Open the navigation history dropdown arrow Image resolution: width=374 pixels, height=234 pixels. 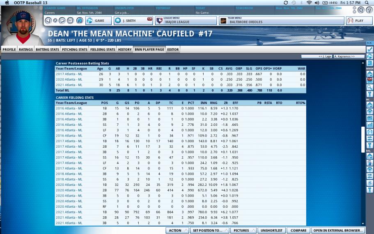pyautogui.click(x=55, y=20)
